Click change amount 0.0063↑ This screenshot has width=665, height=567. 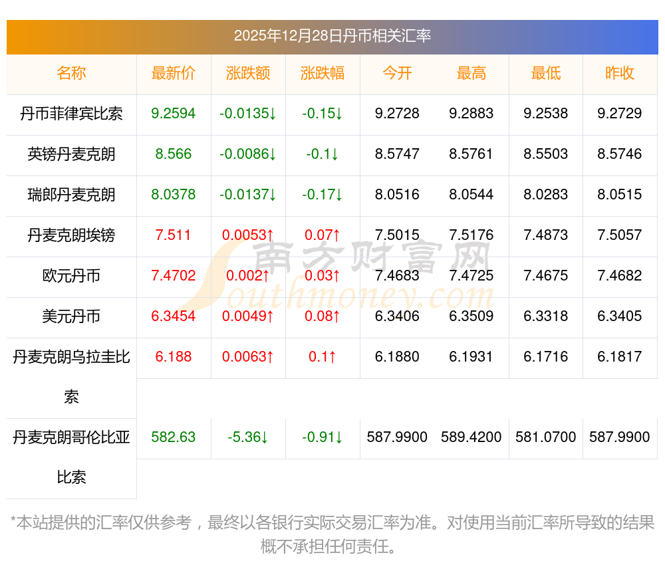coord(248,357)
